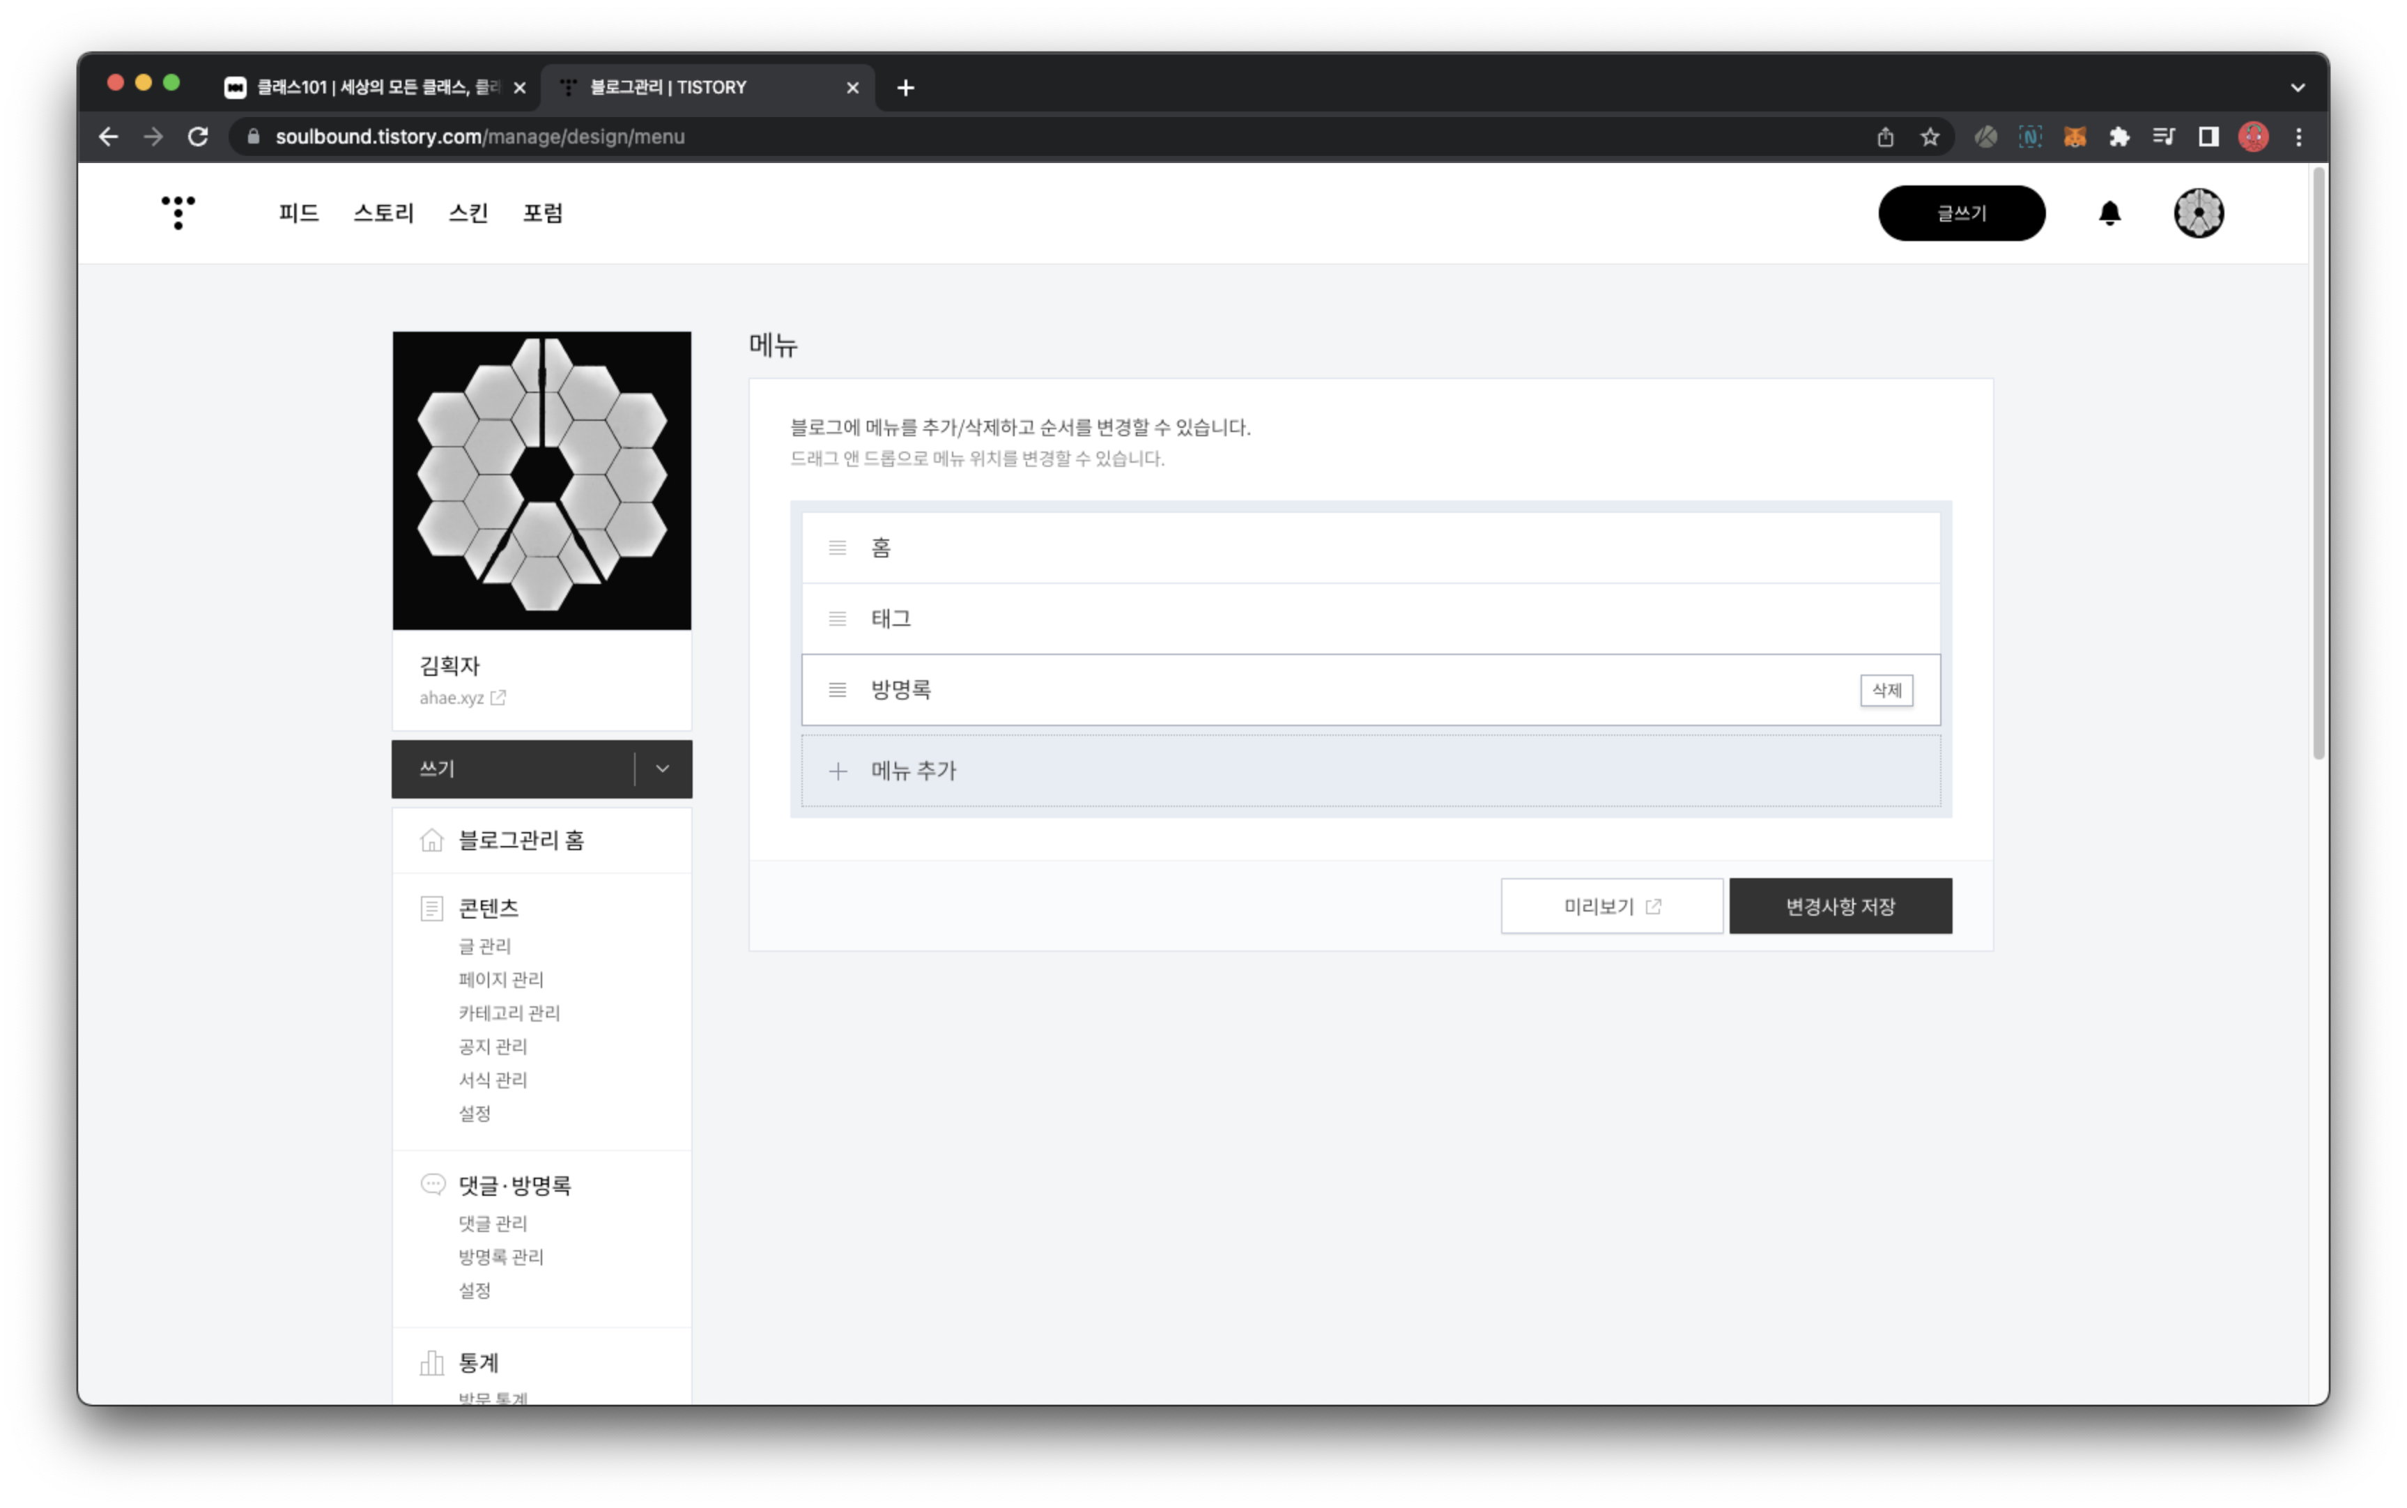Click the browser reload icon
Image resolution: width=2407 pixels, height=1508 pixels.
pos(197,137)
